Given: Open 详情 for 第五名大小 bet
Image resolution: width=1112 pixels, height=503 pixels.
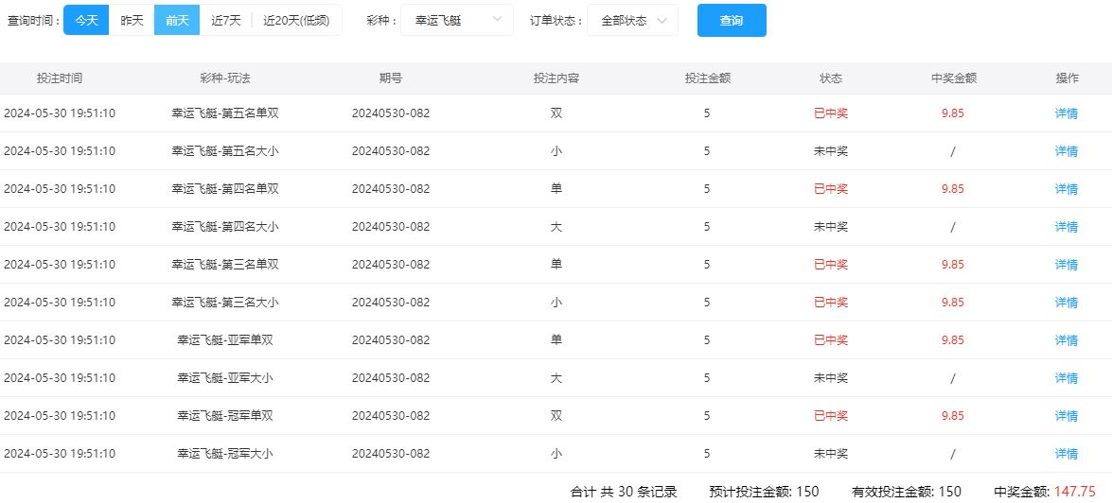Looking at the screenshot, I should [1066, 151].
